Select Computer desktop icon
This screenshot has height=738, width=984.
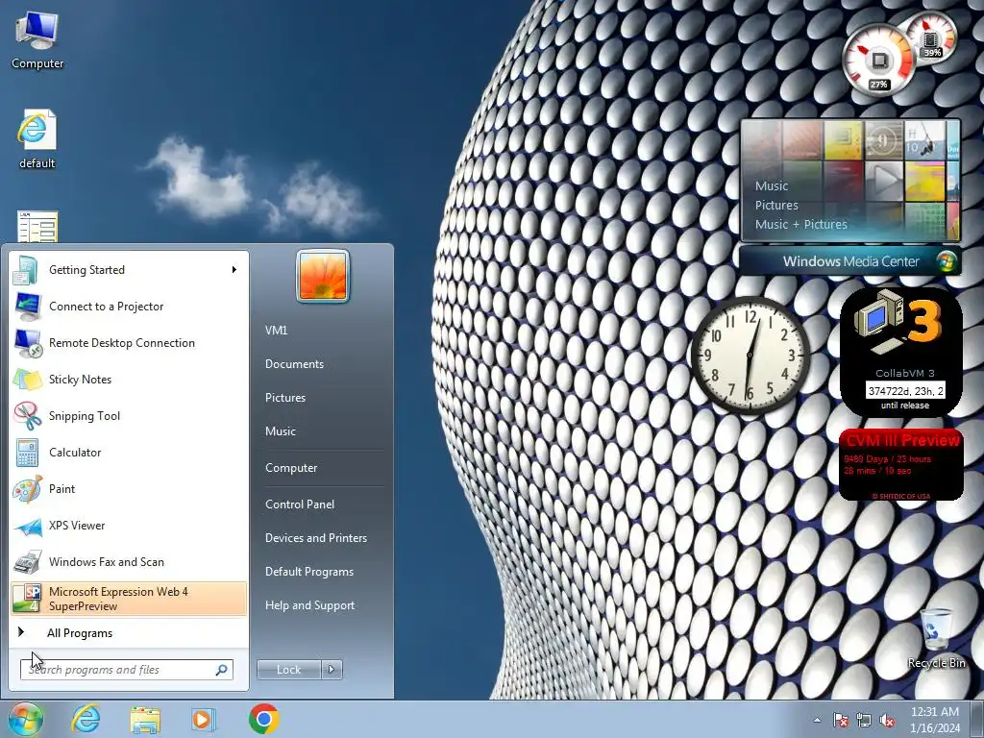[x=37, y=41]
